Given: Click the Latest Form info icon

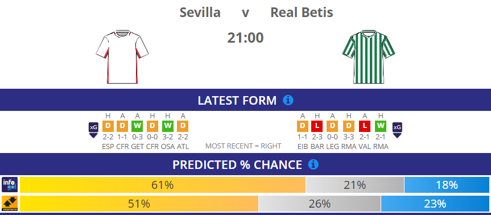Looking at the screenshot, I should click(x=288, y=100).
